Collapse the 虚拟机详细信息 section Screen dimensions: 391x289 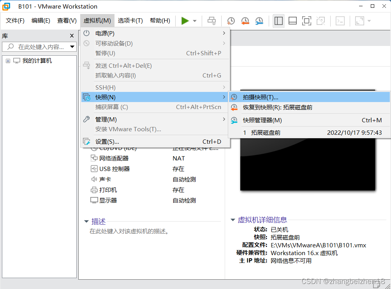click(232, 220)
